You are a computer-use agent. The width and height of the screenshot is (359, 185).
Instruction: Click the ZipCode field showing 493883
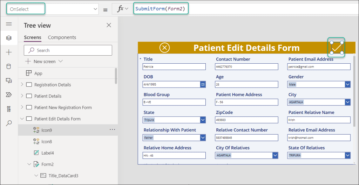tap(246, 120)
